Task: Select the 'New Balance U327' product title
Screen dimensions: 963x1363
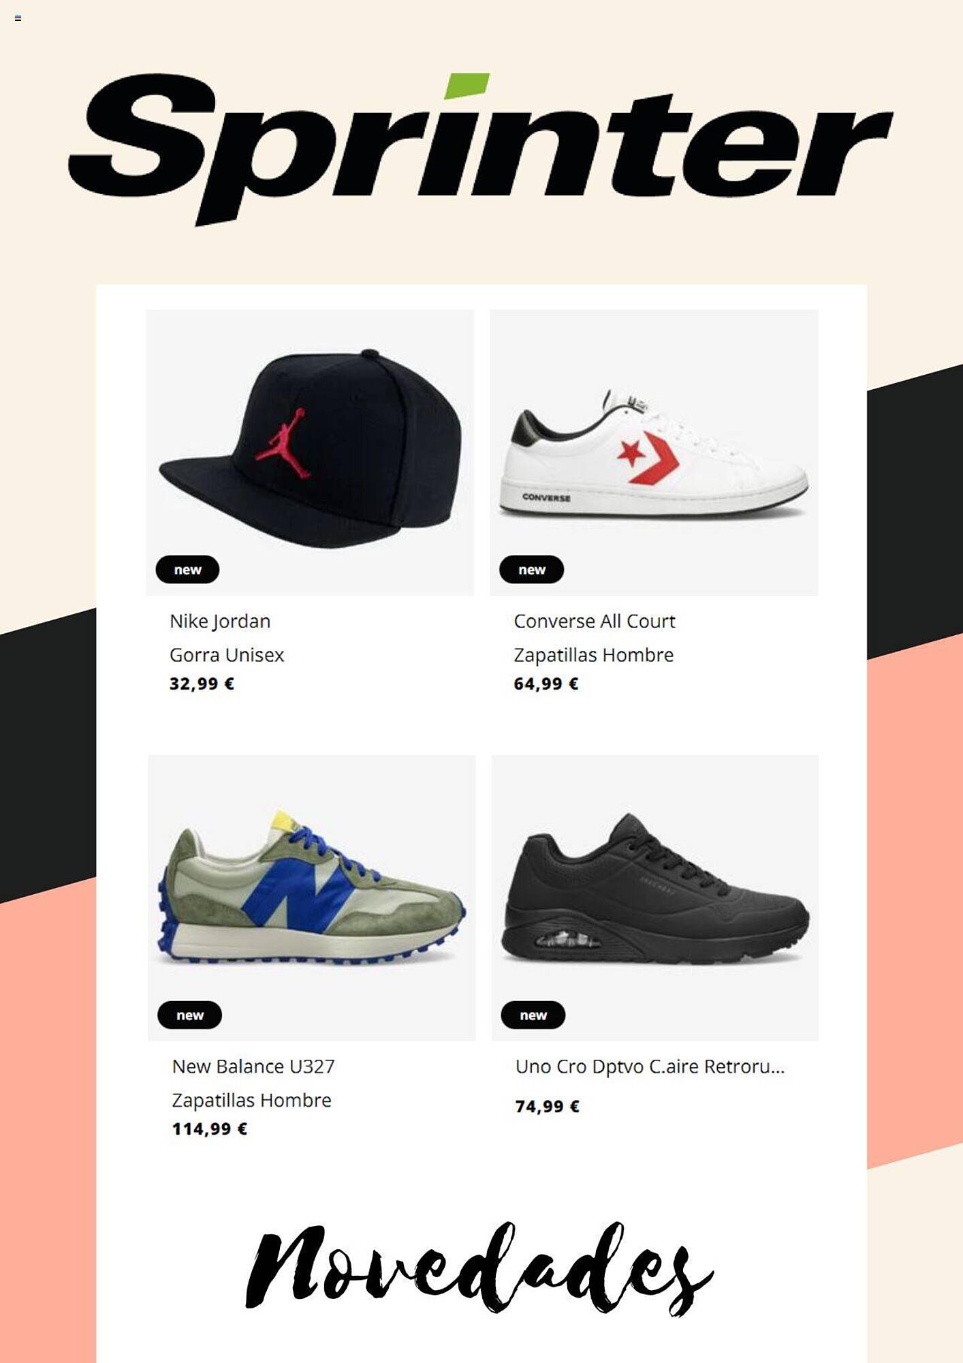Action: click(253, 1067)
